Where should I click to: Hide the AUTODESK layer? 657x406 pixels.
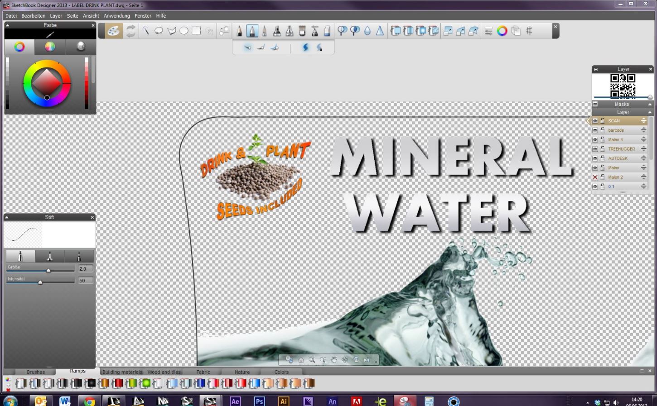coord(595,158)
